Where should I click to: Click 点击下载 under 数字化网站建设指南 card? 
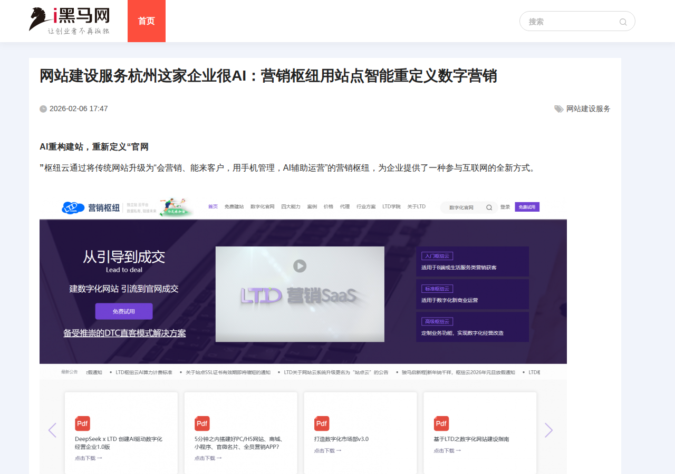coord(448,451)
